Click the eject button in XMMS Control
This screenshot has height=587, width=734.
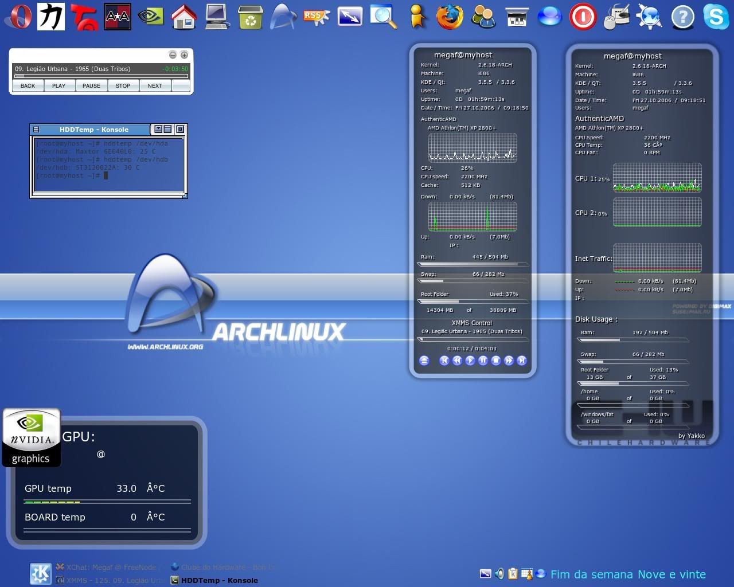pyautogui.click(x=424, y=361)
